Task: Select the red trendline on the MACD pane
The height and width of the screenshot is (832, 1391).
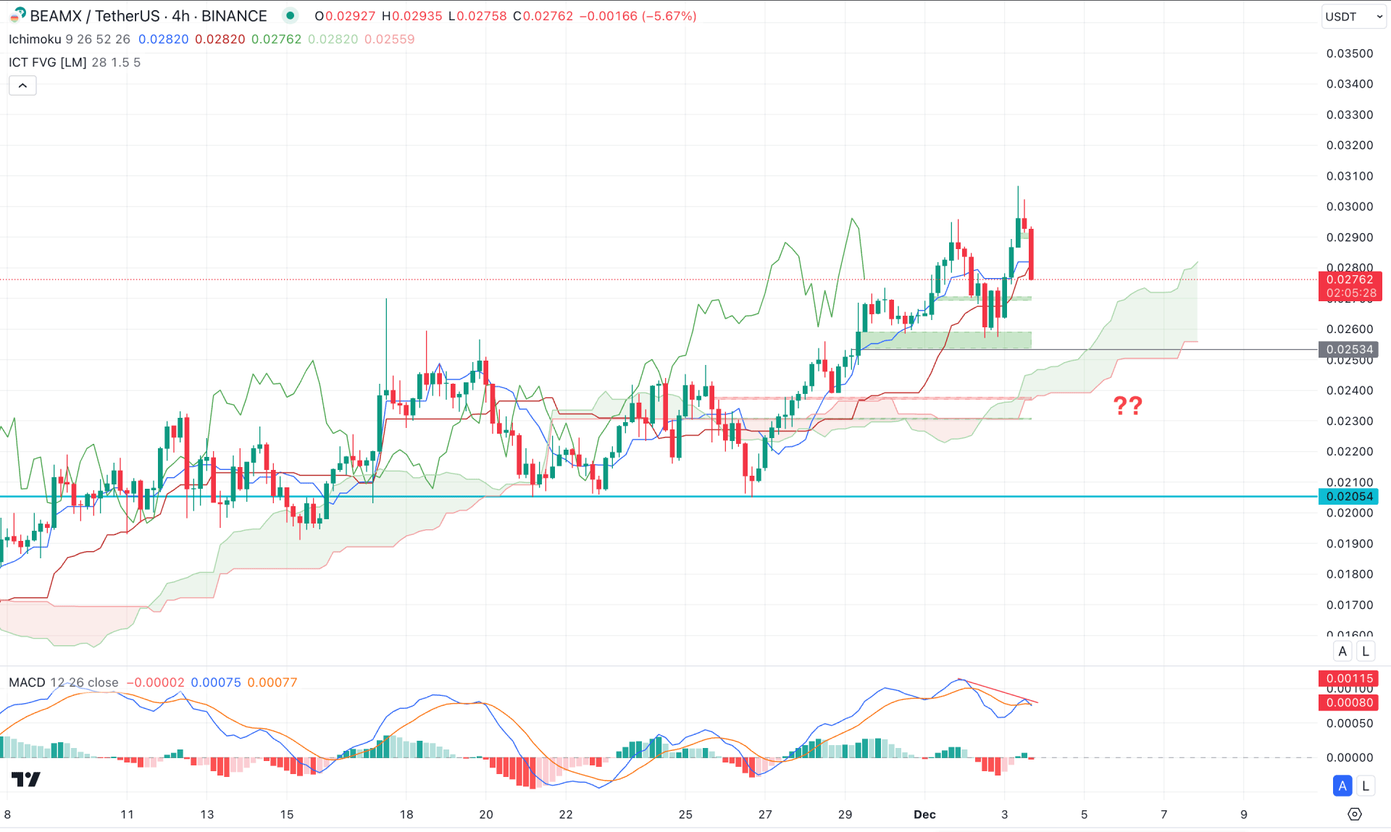Action: [998, 691]
